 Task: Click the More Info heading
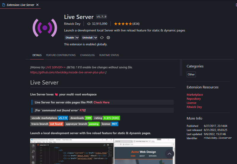pos(194,118)
